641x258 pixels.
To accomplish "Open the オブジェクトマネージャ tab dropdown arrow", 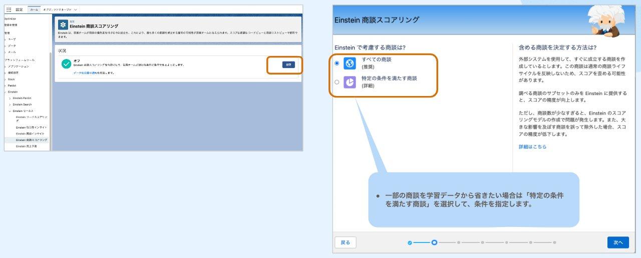I will pos(75,9).
